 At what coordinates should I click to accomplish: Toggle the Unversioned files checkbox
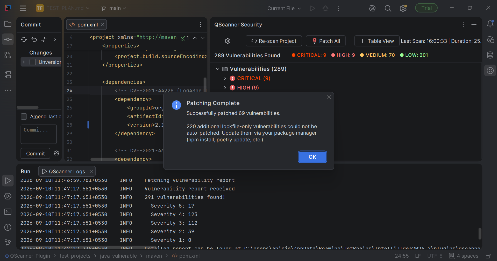pyautogui.click(x=33, y=62)
